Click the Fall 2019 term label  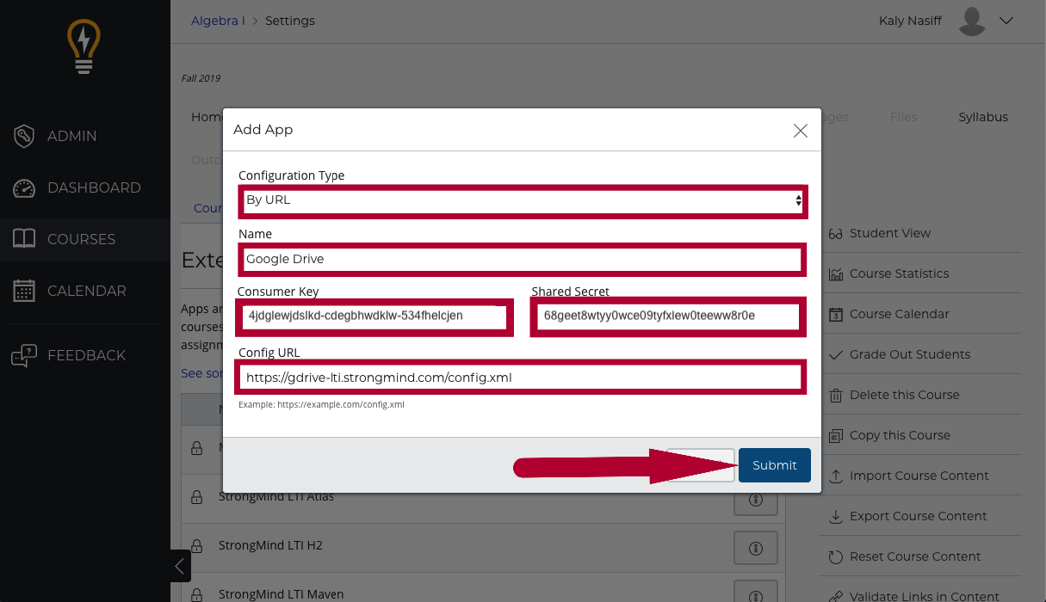[x=201, y=78]
